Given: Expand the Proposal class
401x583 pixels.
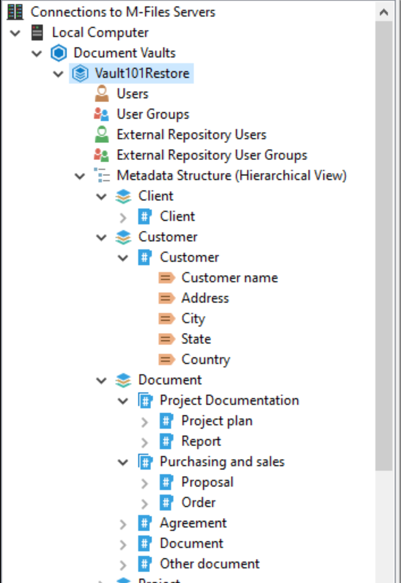Looking at the screenshot, I should pos(145,483).
